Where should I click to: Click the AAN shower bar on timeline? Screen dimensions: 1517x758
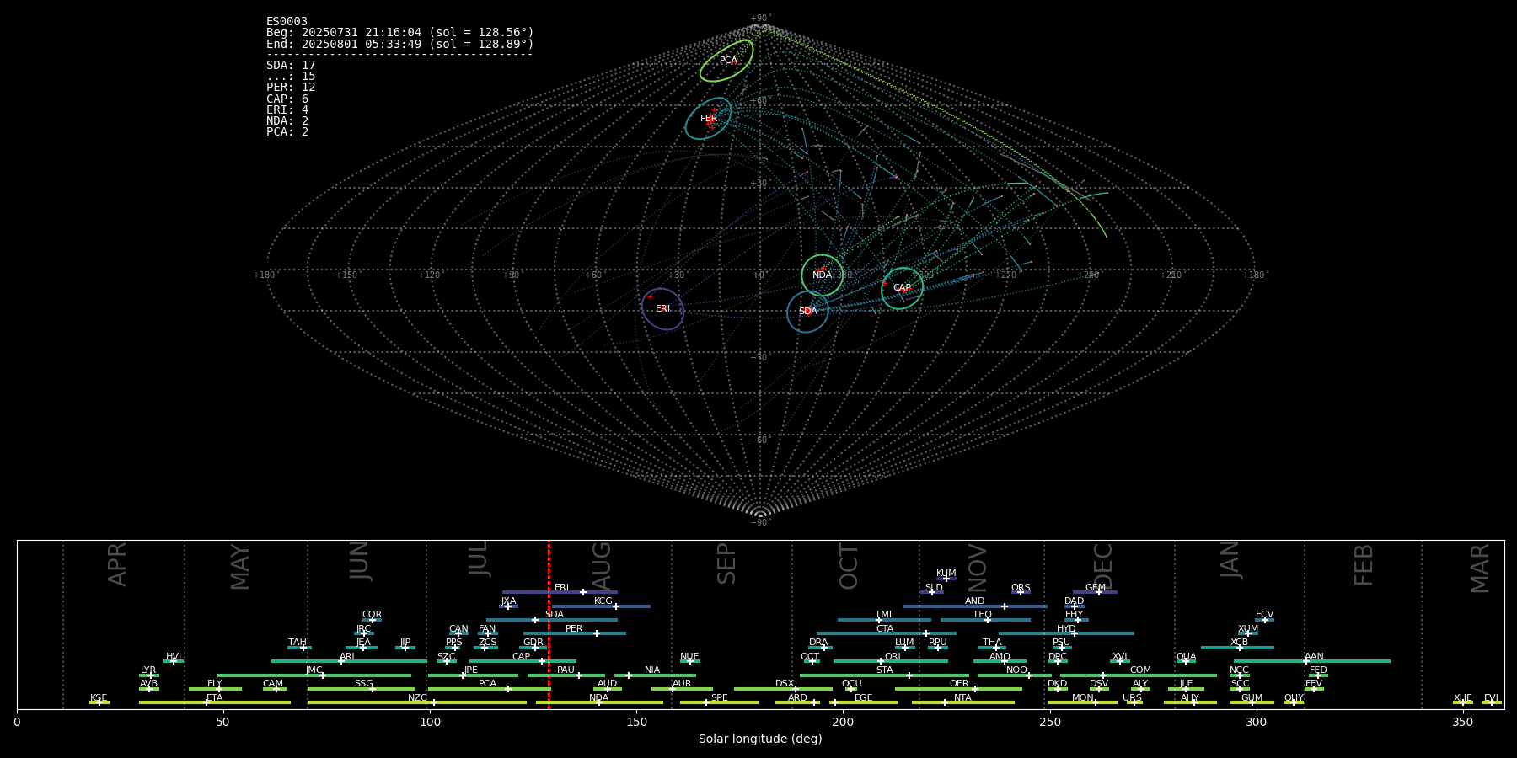click(x=1312, y=661)
